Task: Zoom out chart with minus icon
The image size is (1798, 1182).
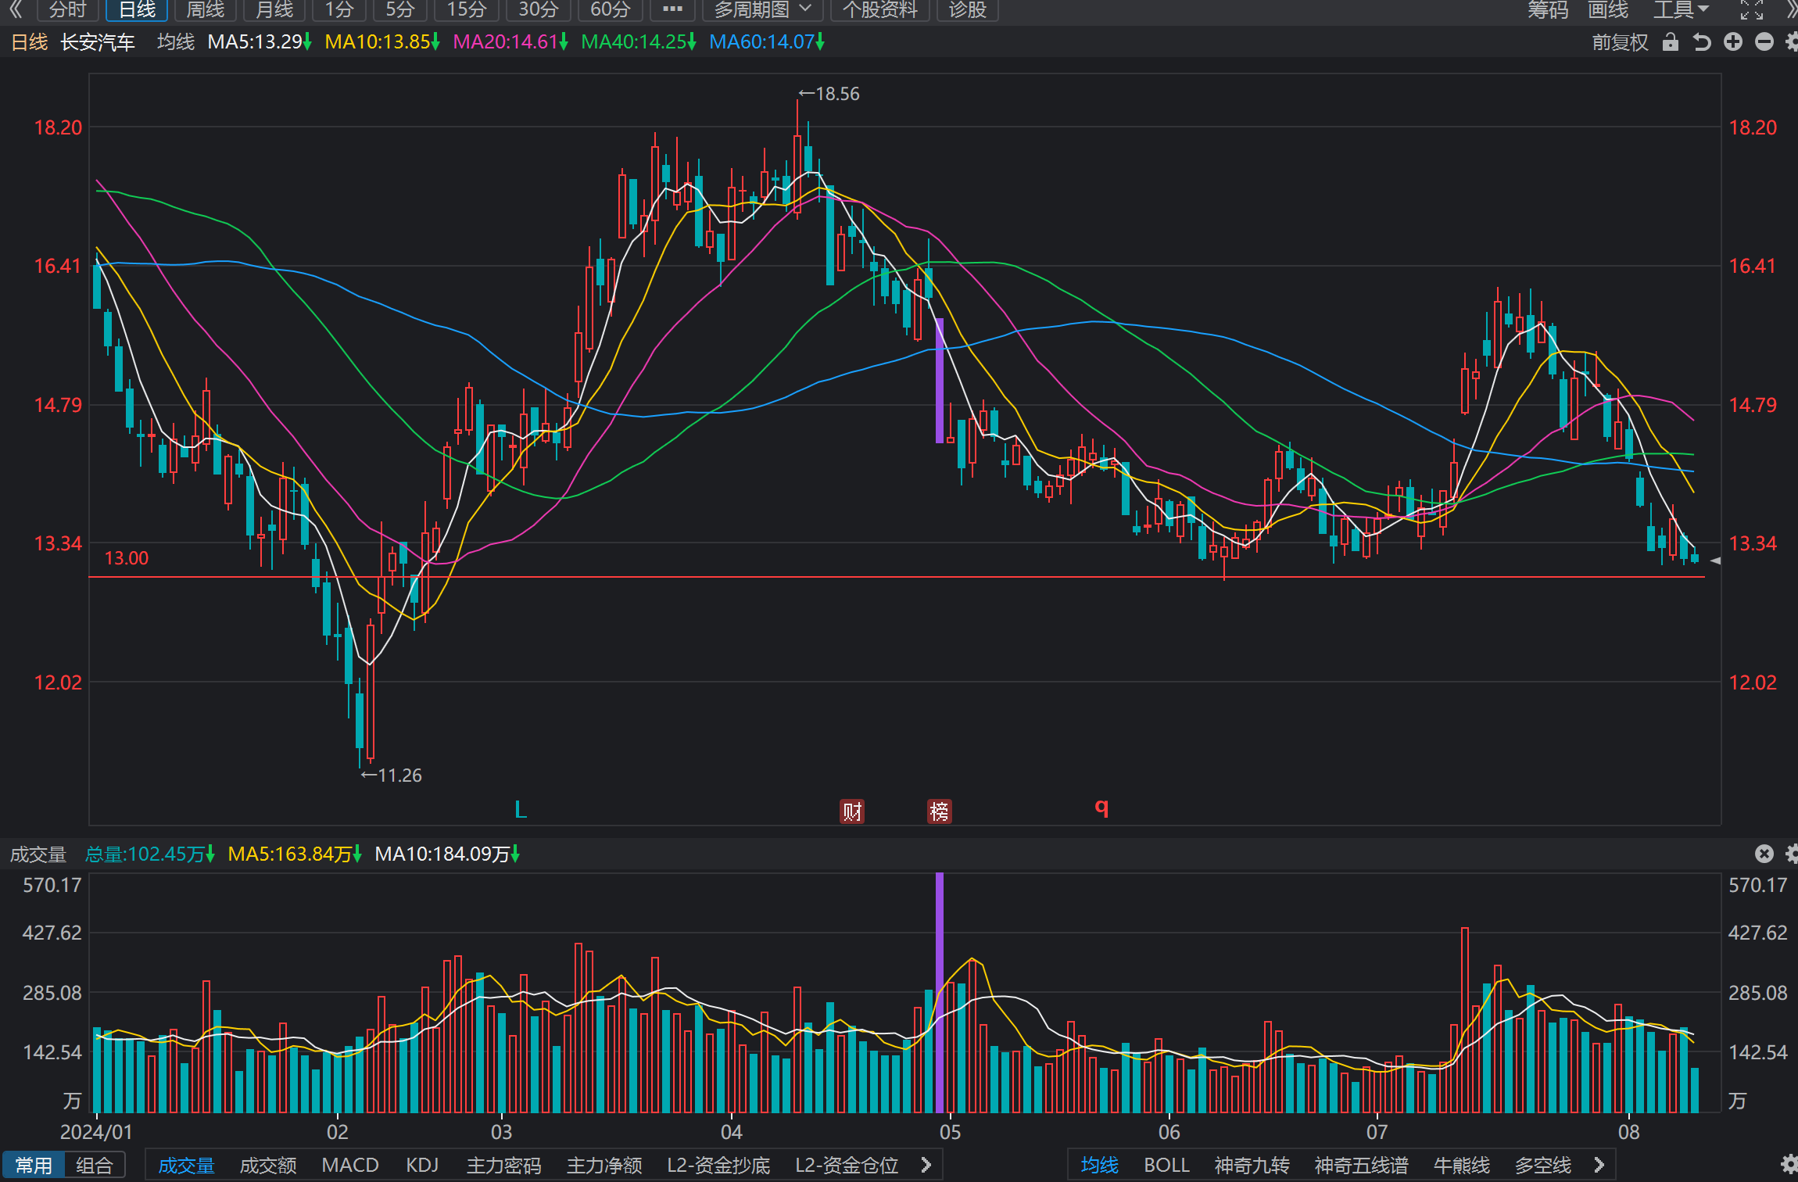Action: point(1764,42)
